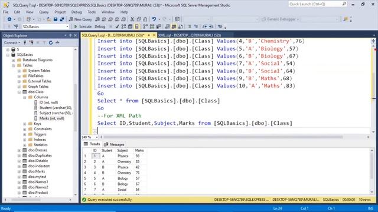Click the New Query toolbar button
Image resolution: width=378 pixels, height=212 pixels.
pos(80,19)
